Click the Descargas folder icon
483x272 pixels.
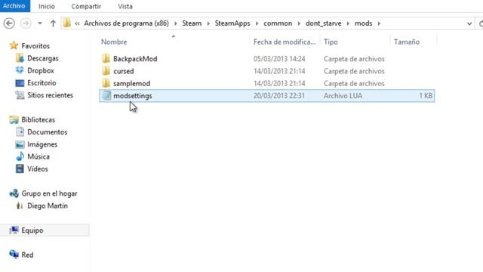[x=20, y=58]
